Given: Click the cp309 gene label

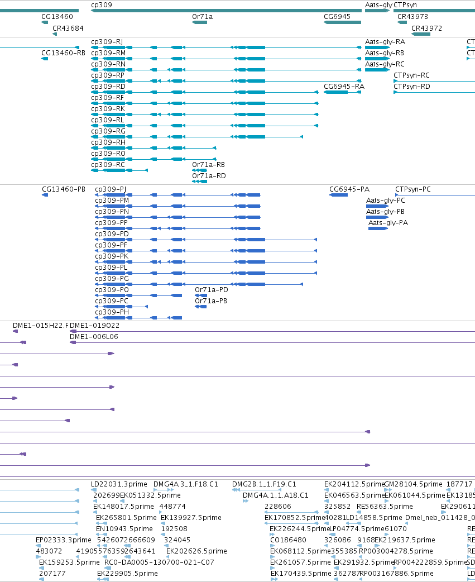Looking at the screenshot, I should (x=101, y=5).
